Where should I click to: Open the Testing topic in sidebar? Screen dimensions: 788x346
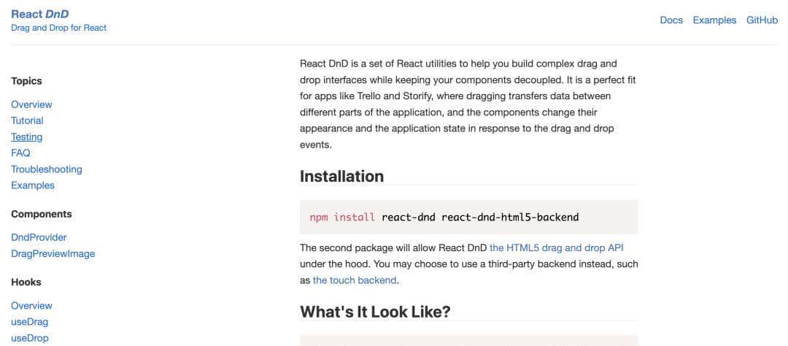[x=27, y=137]
